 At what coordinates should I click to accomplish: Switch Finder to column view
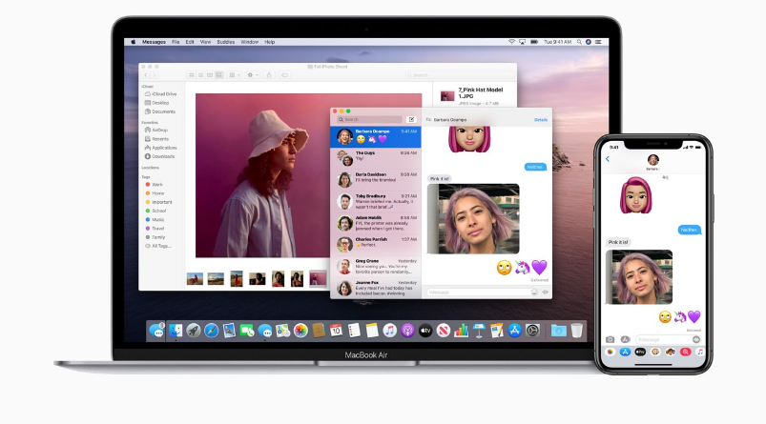tap(210, 75)
